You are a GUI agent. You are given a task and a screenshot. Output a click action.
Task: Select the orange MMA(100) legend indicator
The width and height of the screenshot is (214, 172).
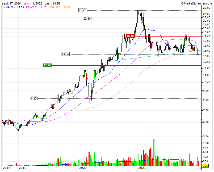[55, 8]
